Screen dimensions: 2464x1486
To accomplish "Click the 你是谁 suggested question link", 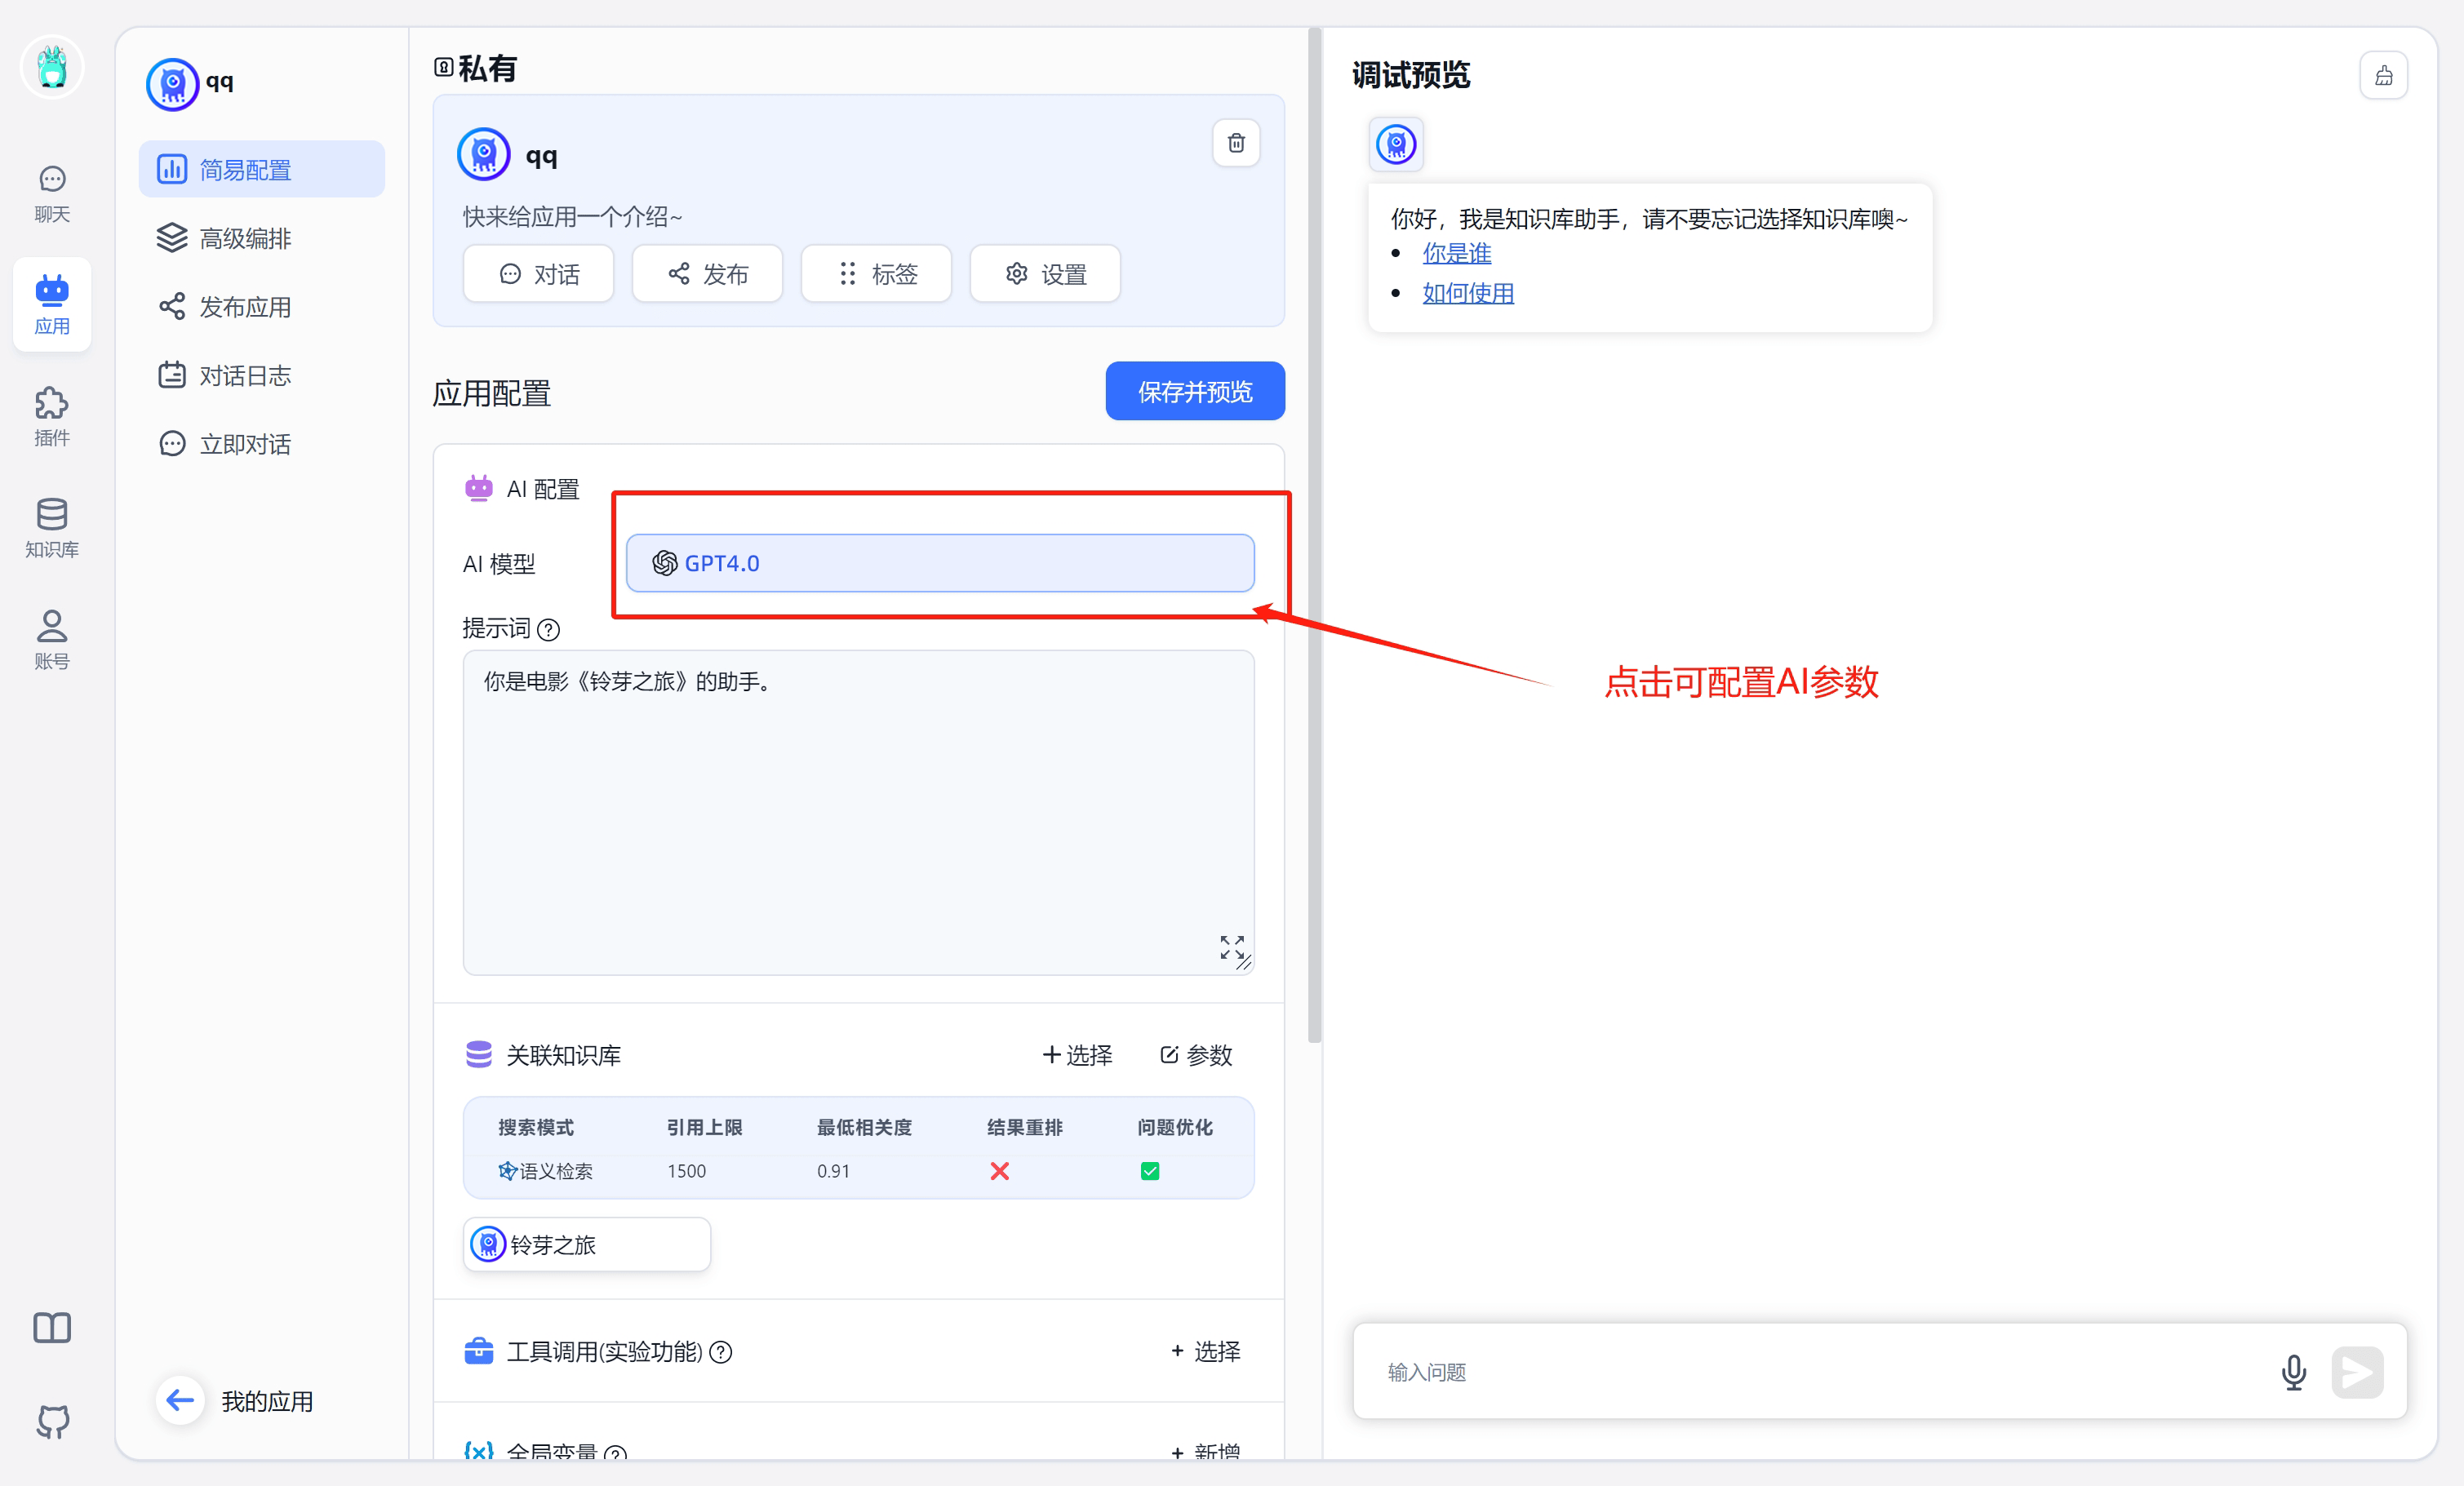I will pos(1457,253).
